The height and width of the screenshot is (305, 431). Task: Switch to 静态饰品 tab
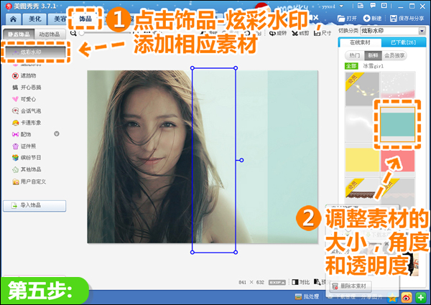pyautogui.click(x=19, y=34)
